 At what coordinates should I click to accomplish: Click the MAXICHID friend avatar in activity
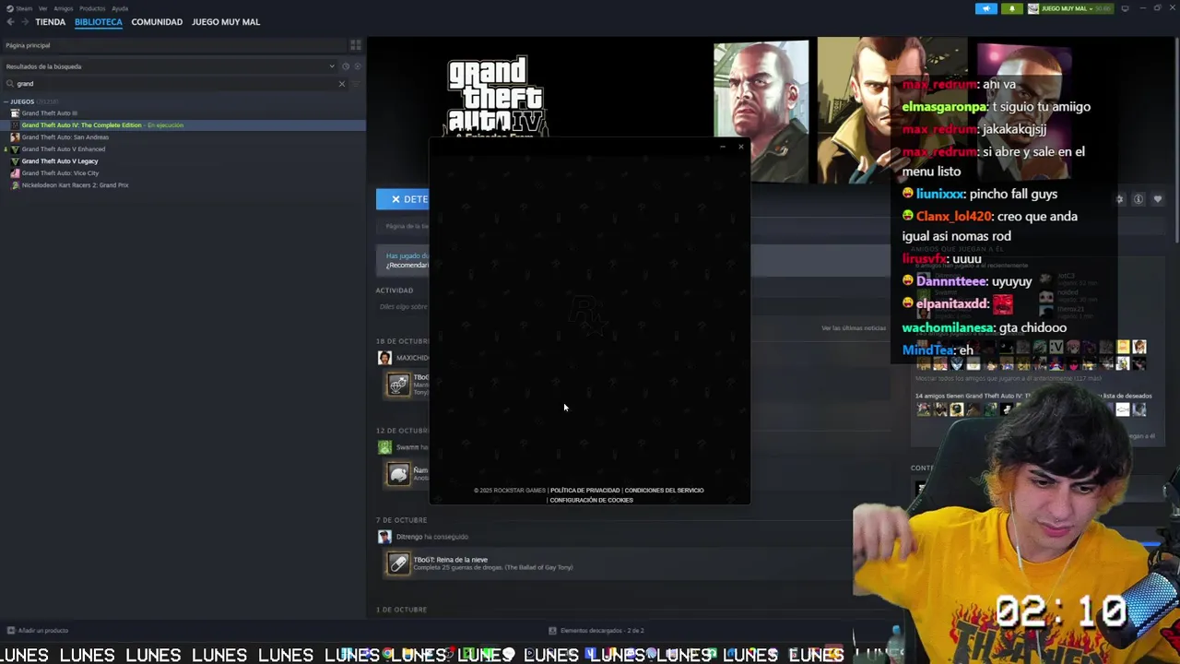click(384, 358)
